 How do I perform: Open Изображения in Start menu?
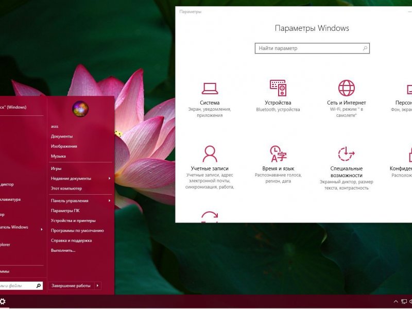[x=64, y=146]
